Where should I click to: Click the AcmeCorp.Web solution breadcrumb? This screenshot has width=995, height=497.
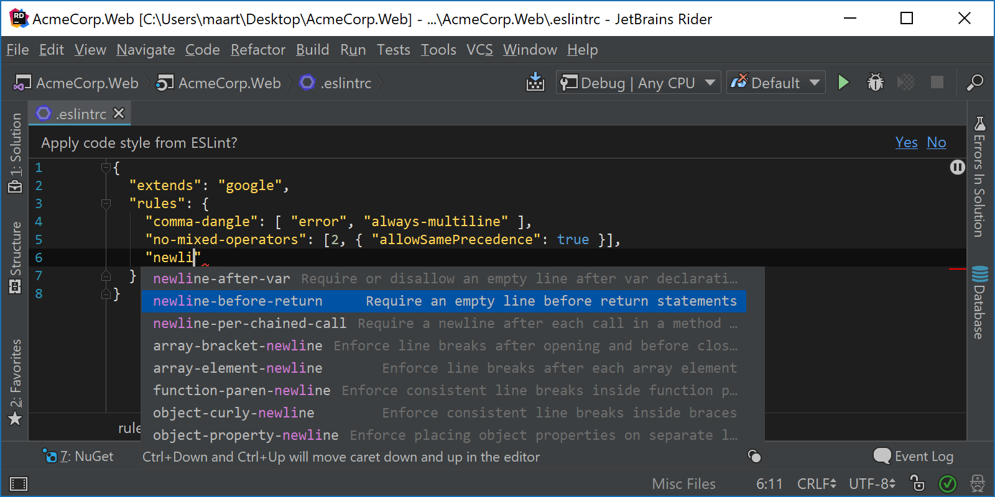click(x=76, y=83)
